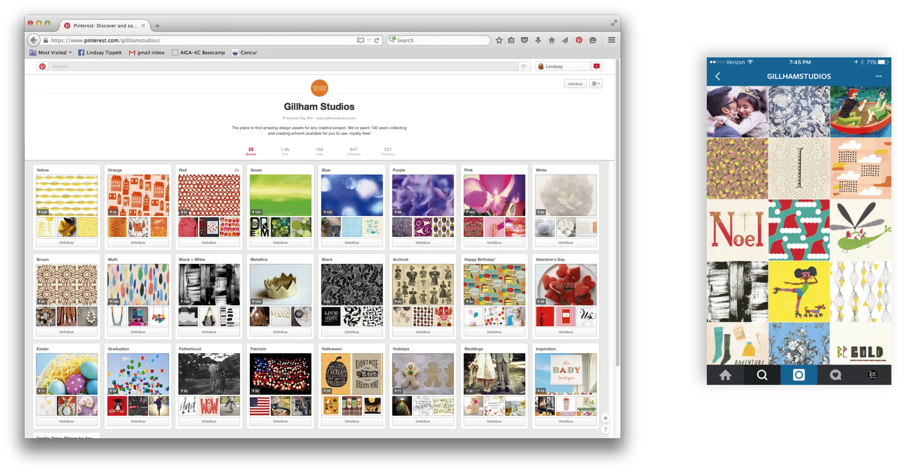Viewport: 912px width, 475px height.
Task: Go to the browser home page icon
Action: click(x=551, y=40)
